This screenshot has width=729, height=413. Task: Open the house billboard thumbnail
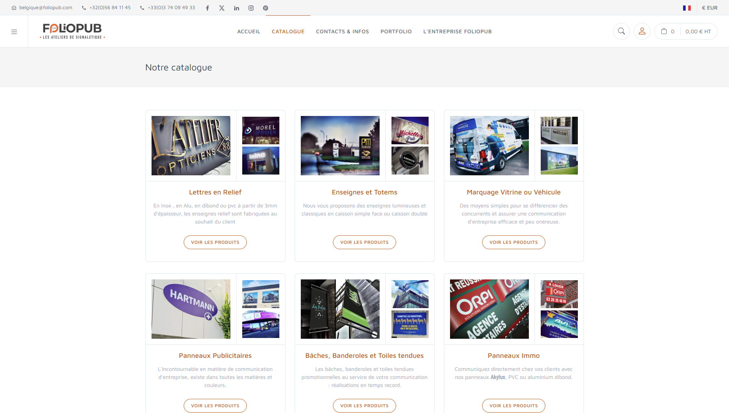(x=261, y=294)
